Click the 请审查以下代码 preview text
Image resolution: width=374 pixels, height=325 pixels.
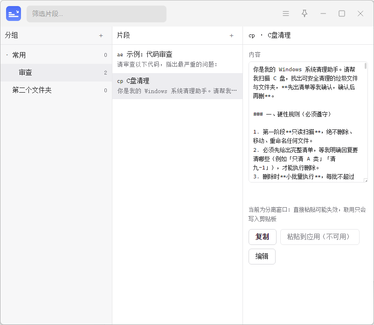(x=167, y=64)
